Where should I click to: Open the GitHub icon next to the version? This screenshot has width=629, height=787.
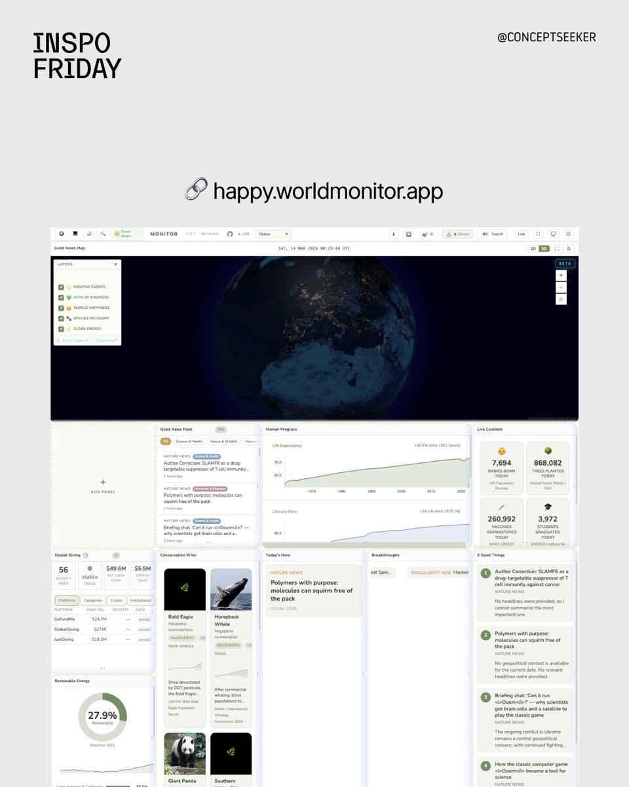[x=230, y=233]
